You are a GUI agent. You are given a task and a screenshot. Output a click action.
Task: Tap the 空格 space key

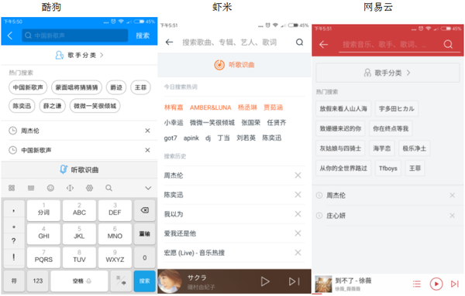click(79, 281)
